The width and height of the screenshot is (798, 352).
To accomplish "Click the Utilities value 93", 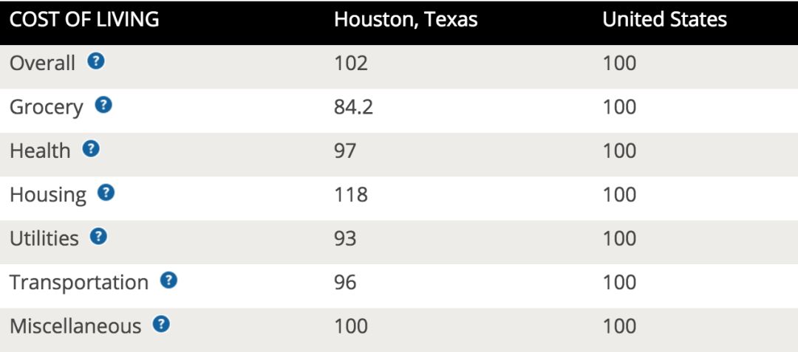I will pyautogui.click(x=345, y=238).
